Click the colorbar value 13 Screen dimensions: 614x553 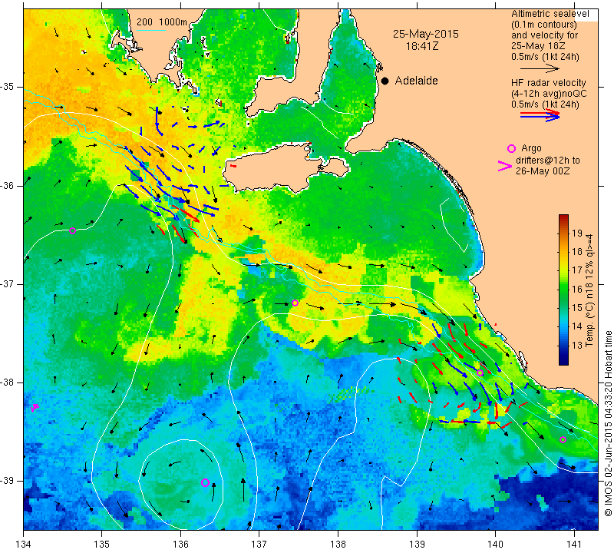577,346
